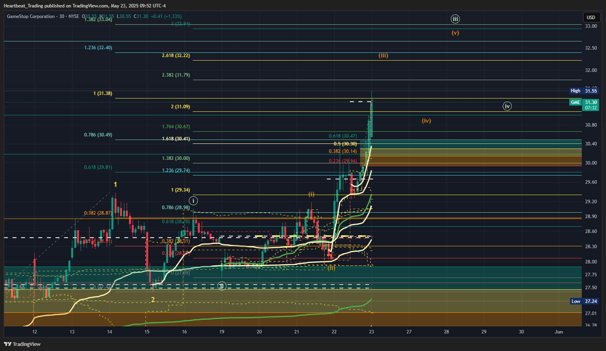Select the High 31.55 price label
Screen dimensions: 606x351
[584, 91]
